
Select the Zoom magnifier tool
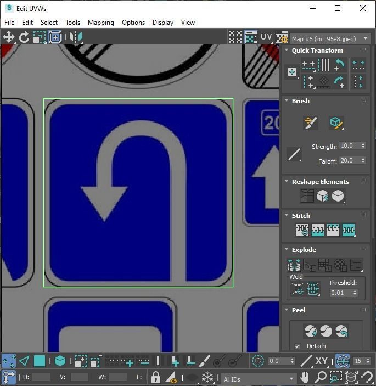coord(320,377)
